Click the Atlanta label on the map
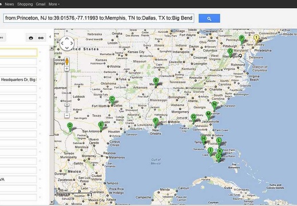297x206 pixels. pyautogui.click(x=193, y=101)
